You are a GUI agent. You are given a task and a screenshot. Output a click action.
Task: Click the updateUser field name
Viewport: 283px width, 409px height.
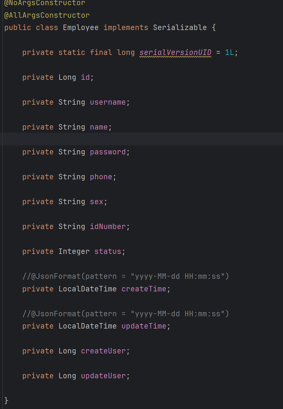point(103,376)
